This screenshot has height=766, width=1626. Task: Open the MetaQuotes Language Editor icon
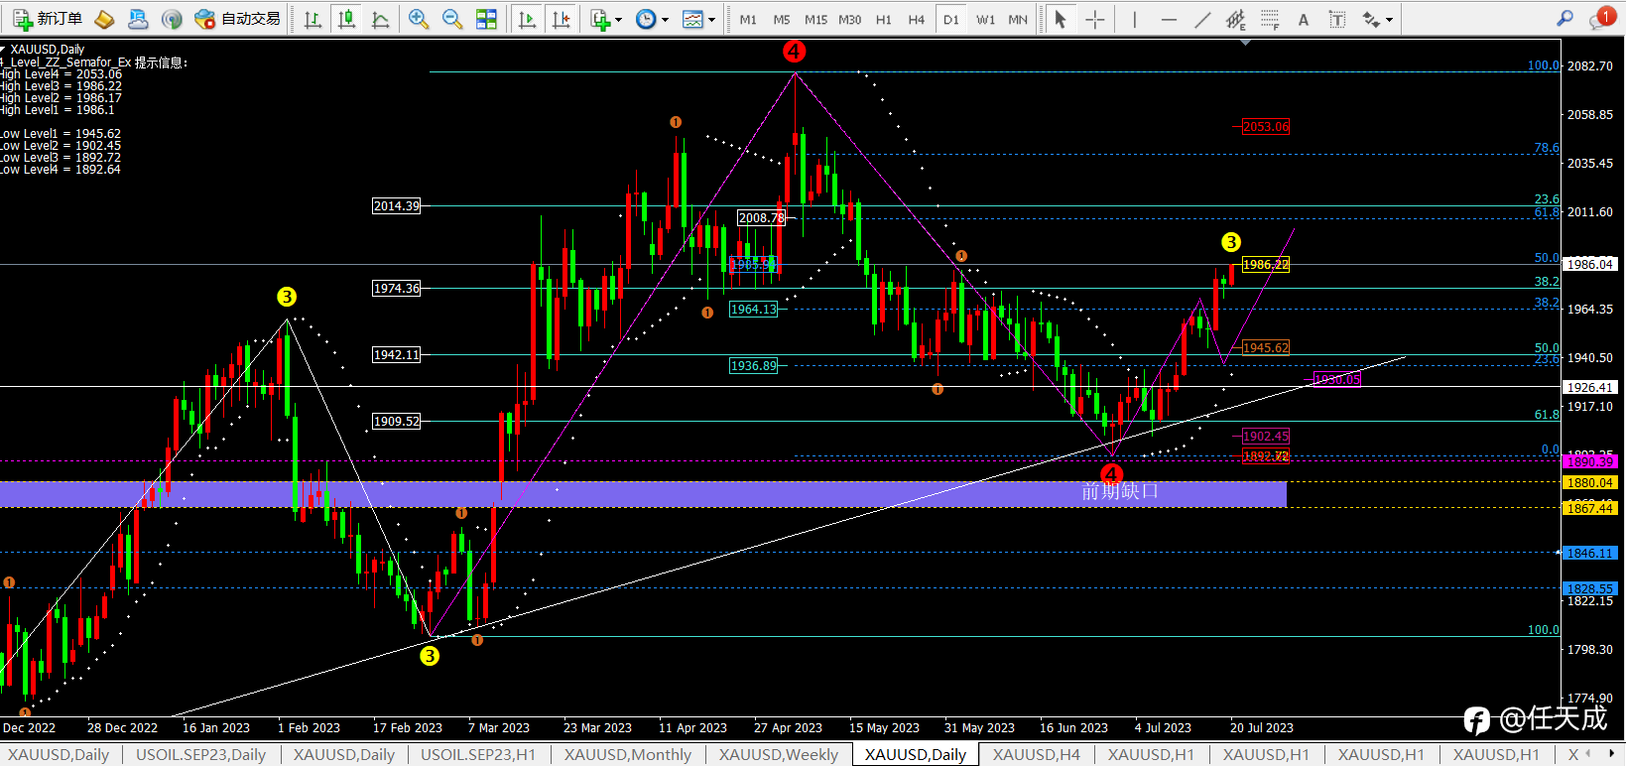tap(104, 19)
